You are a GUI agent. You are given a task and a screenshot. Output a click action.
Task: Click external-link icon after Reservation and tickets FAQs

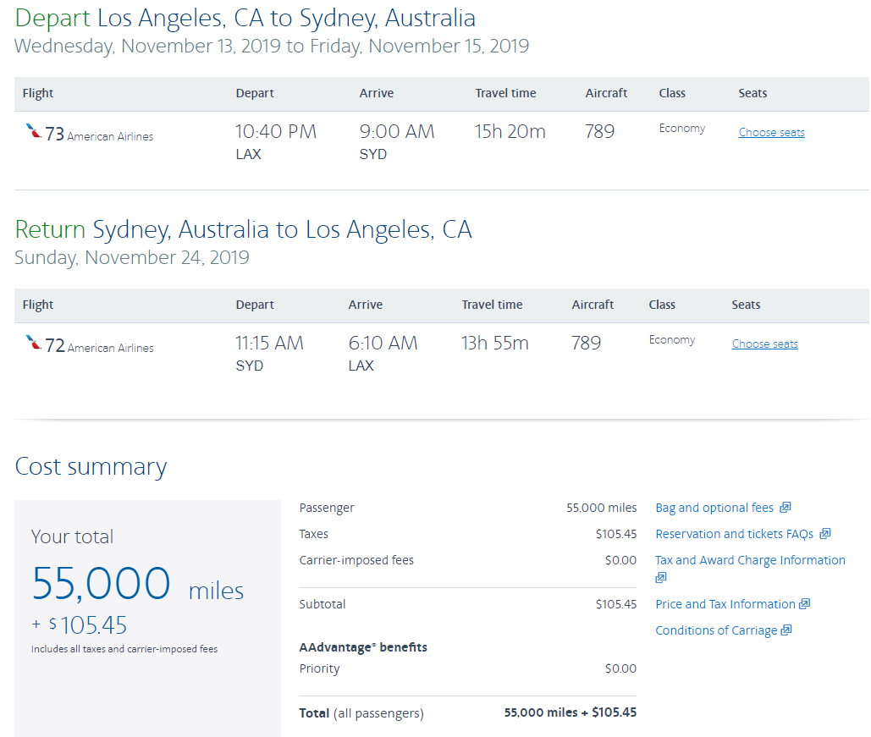825,534
